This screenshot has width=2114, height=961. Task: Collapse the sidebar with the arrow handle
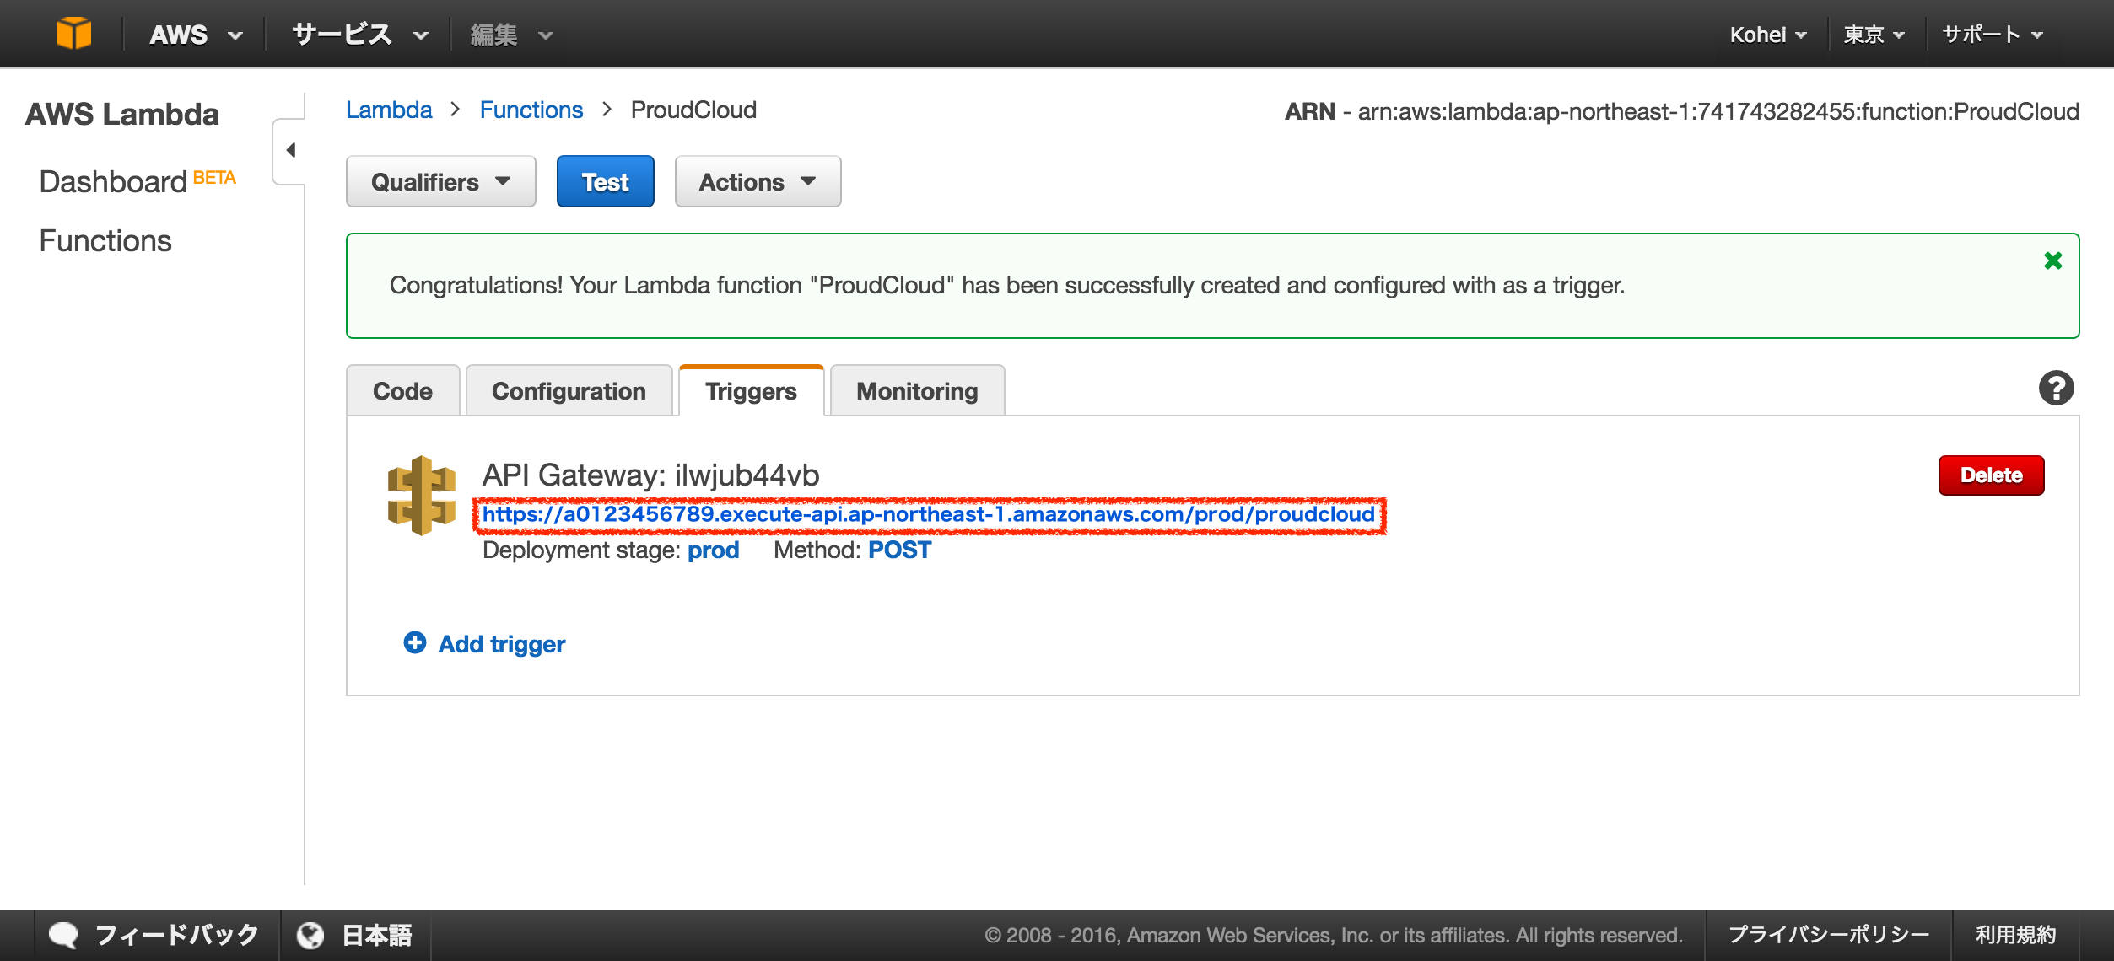coord(290,151)
